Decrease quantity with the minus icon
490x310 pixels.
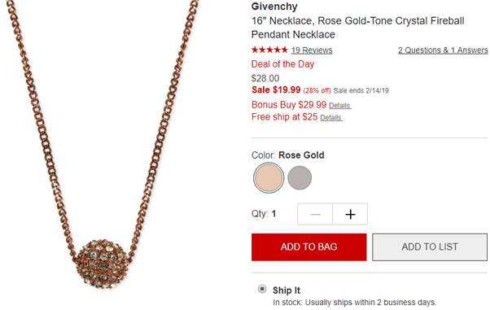coord(315,214)
